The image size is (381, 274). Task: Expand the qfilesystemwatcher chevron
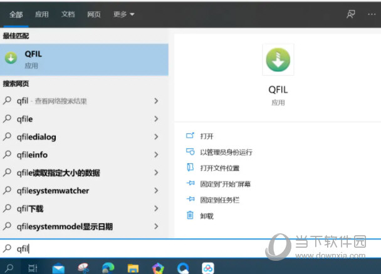(x=156, y=191)
